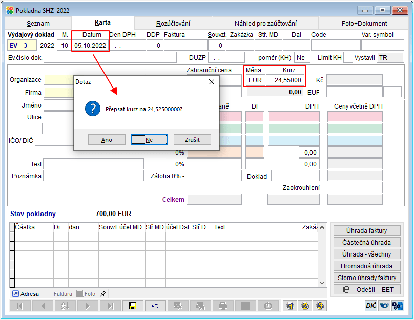Click the Text input field
This screenshot has width=414, height=320.
point(93,164)
